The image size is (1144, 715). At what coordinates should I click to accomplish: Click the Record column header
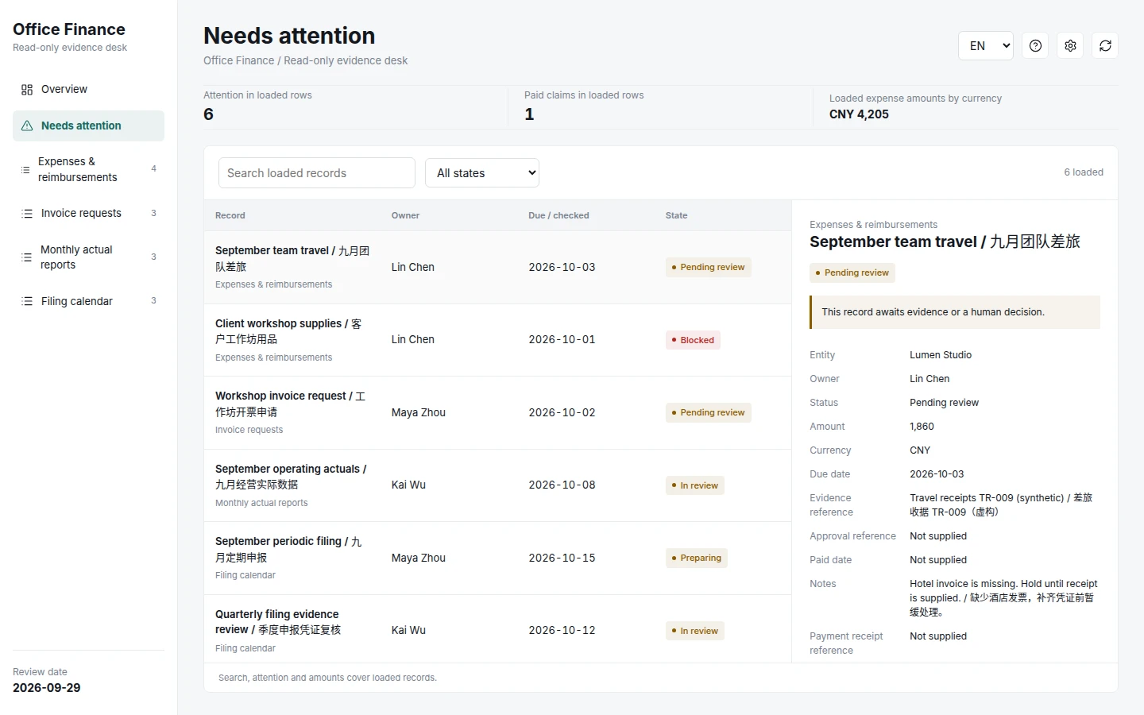pyautogui.click(x=230, y=215)
